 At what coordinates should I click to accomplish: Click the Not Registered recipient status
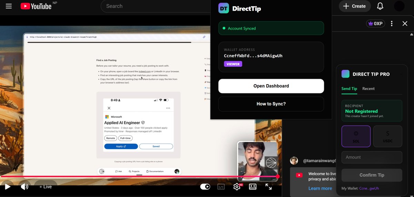coord(361,111)
